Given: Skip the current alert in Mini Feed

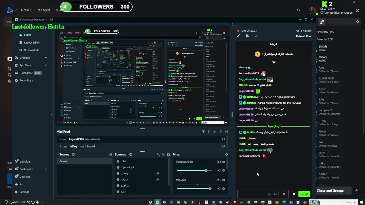Looking at the screenshot, I should (215, 132).
